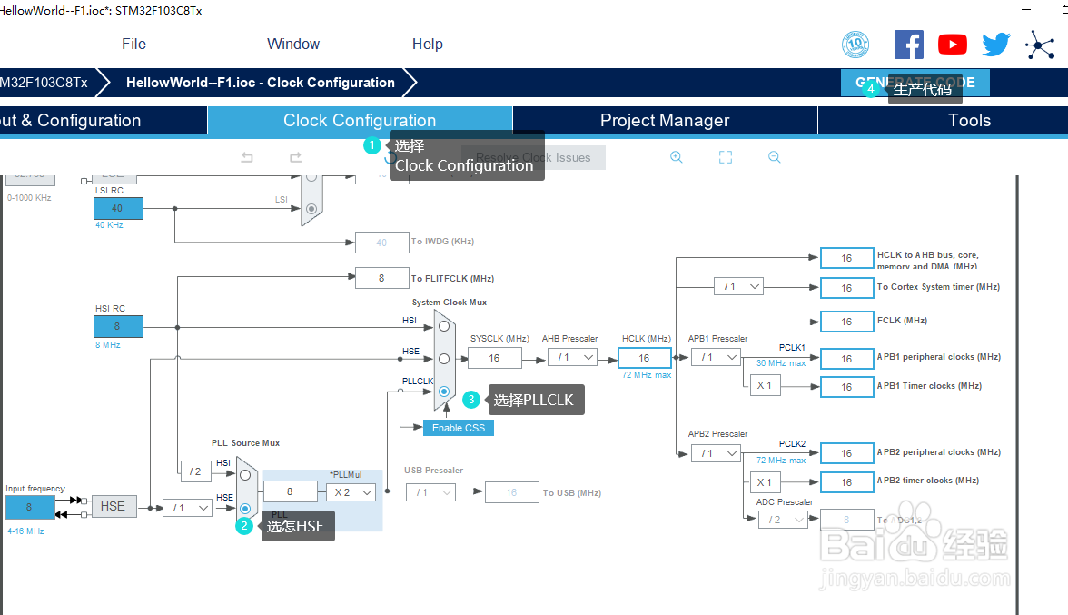1068x615 pixels.
Task: Click APB2 peripheral clocks output field
Action: [846, 453]
